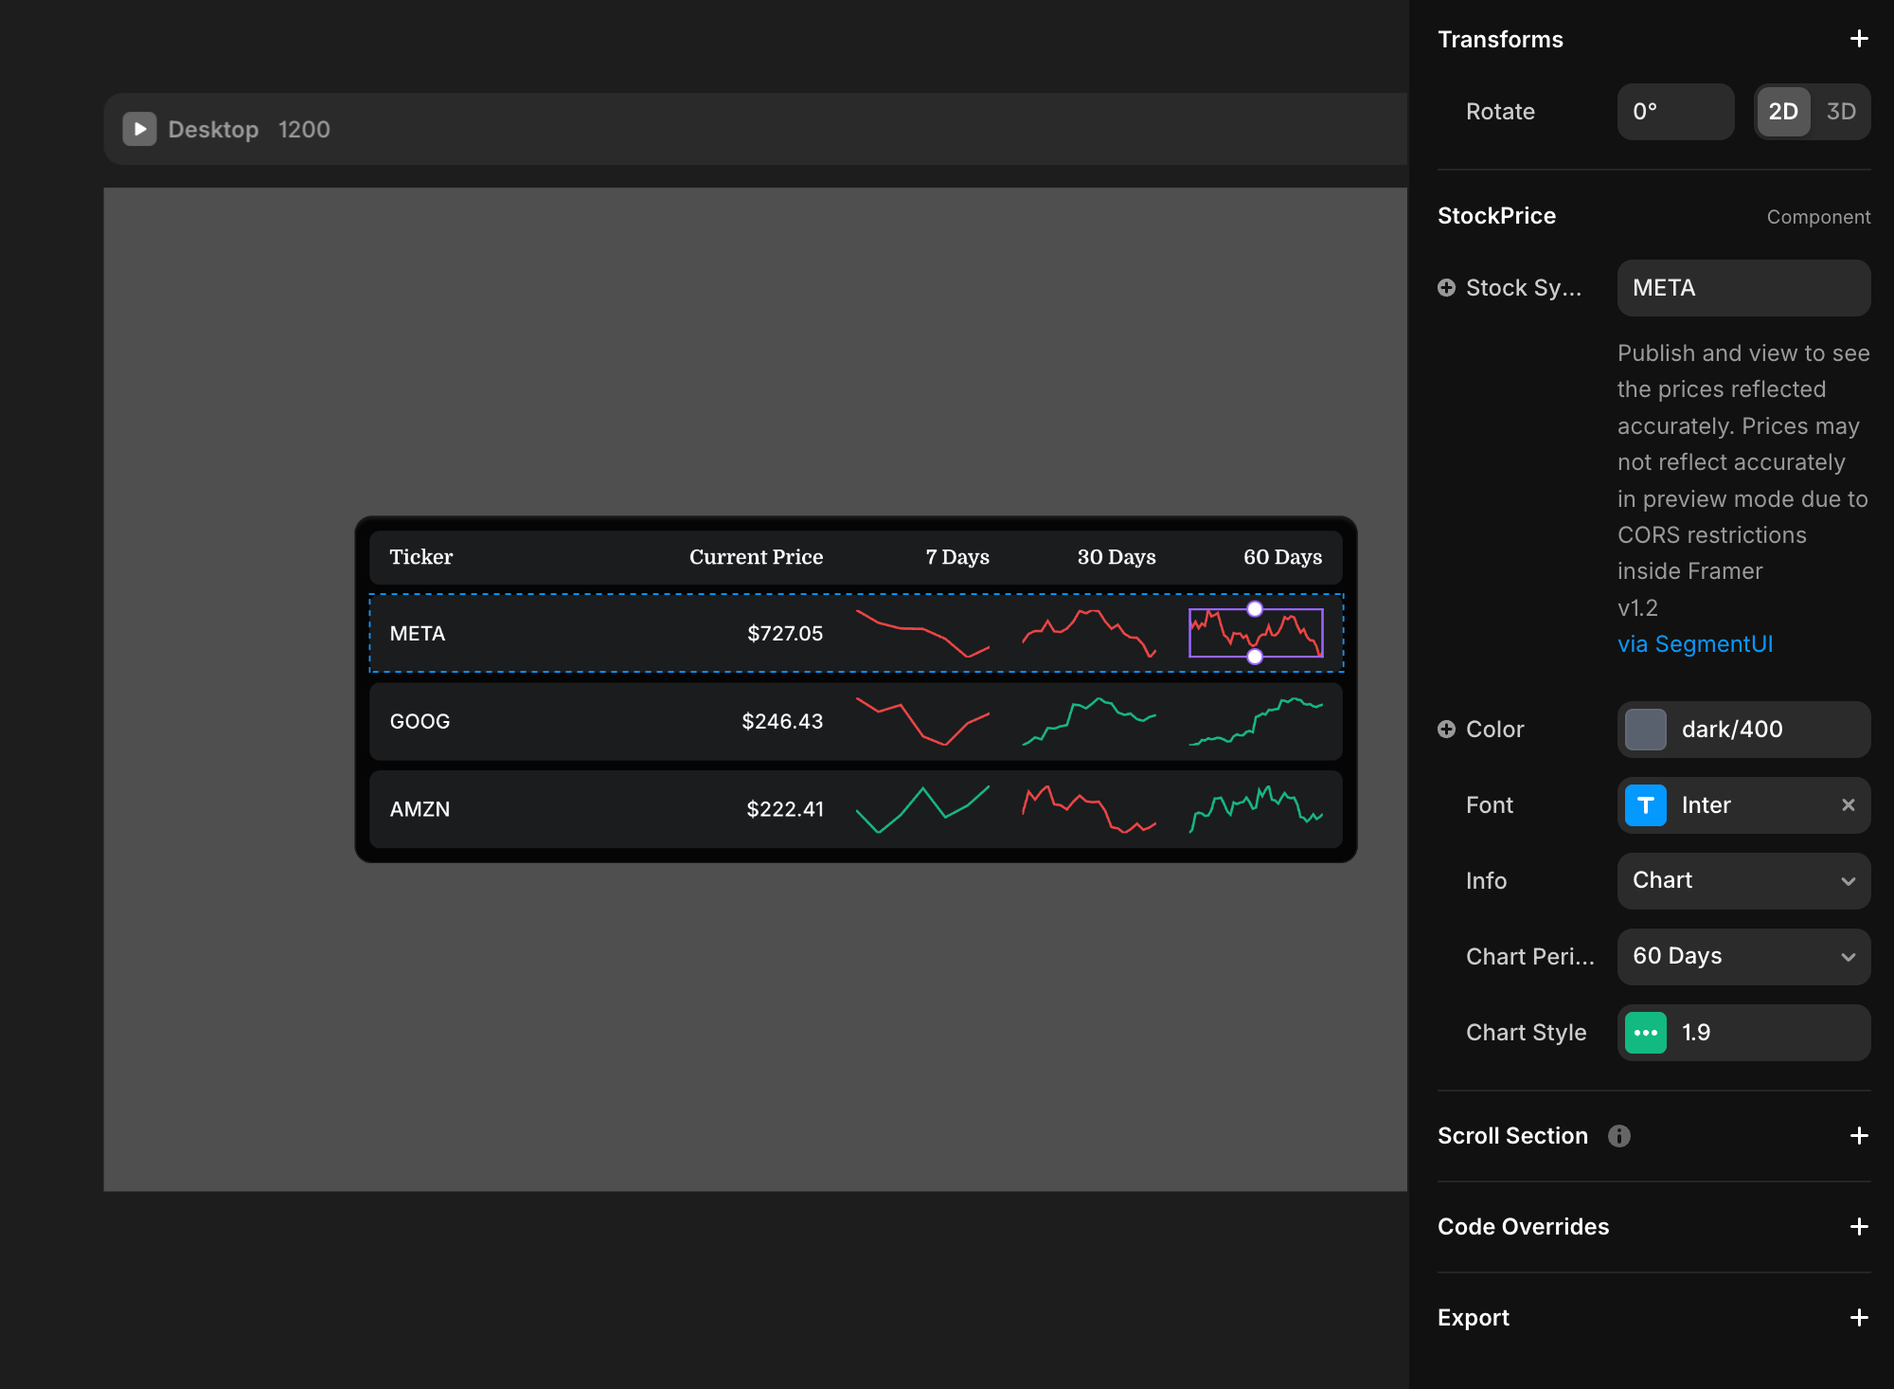Click the green Chart Style dots icon
This screenshot has width=1894, height=1389.
pos(1645,1033)
